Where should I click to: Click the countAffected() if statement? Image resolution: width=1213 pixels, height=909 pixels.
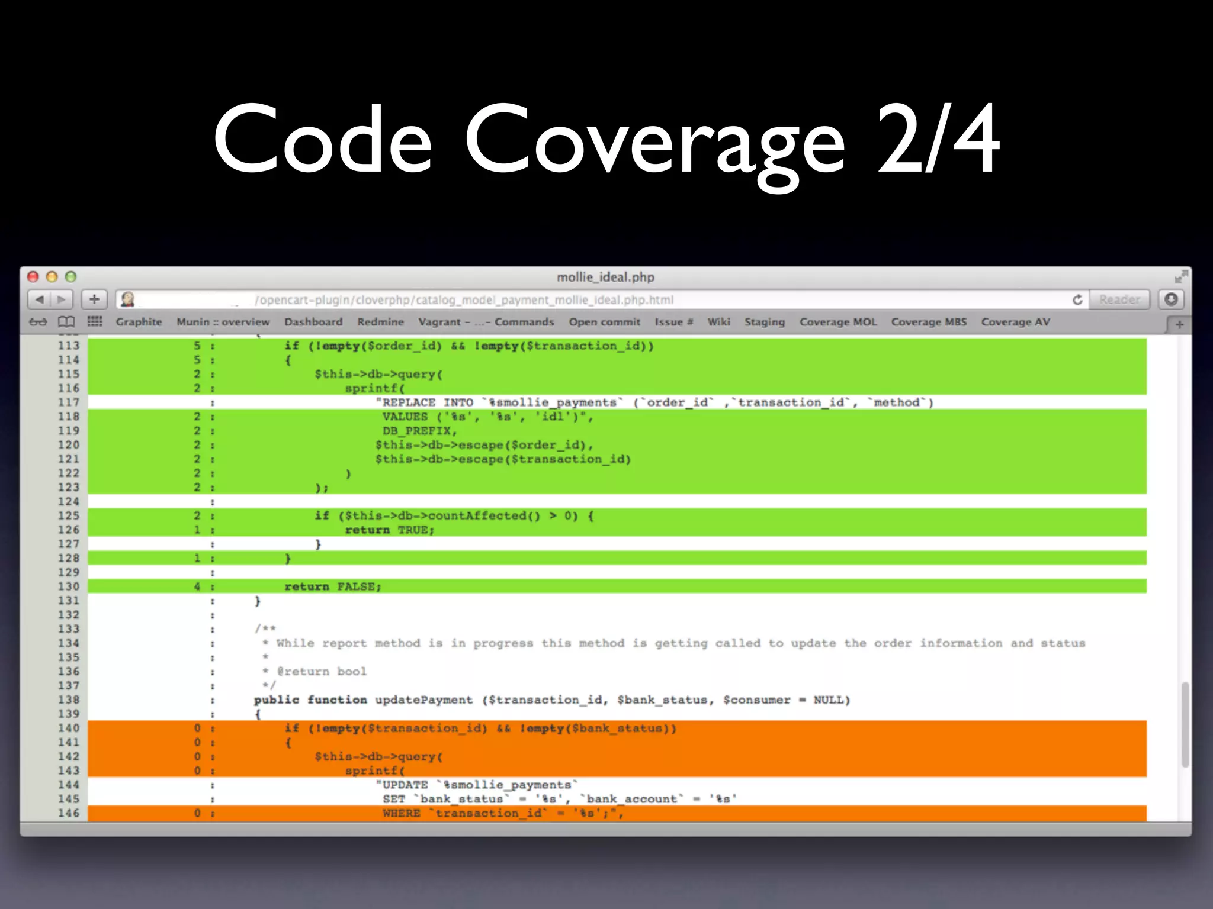tap(454, 516)
